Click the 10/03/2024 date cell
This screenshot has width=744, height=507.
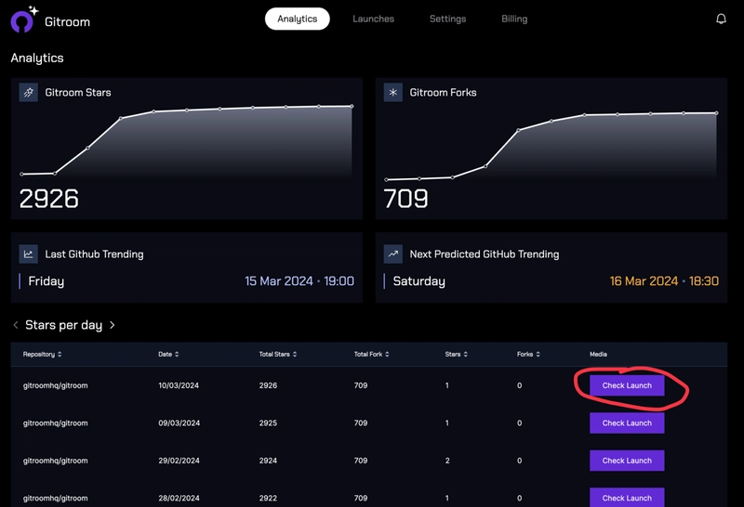click(x=179, y=385)
